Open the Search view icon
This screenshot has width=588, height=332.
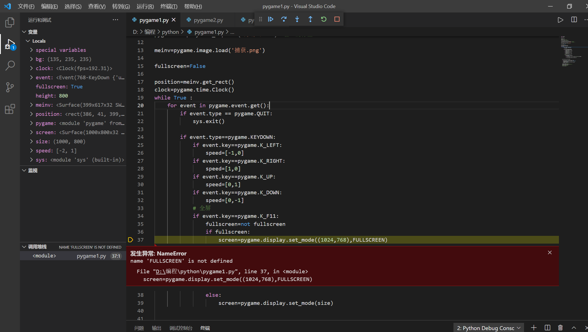tap(10, 66)
